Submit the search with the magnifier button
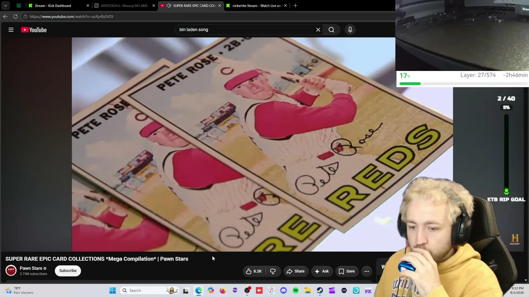The height and width of the screenshot is (297, 529). coord(331,30)
